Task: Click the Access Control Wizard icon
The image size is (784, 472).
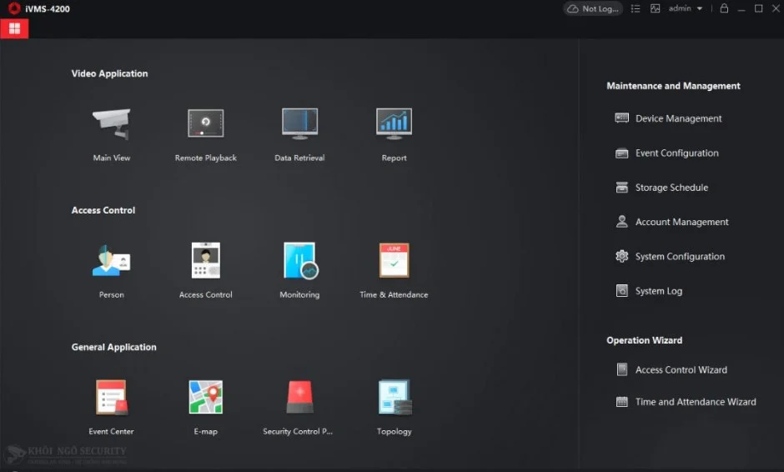Action: click(621, 369)
